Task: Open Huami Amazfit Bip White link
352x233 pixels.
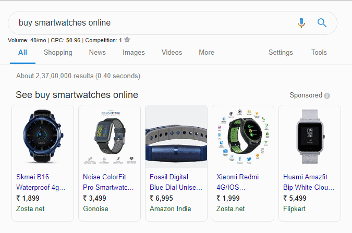Action: point(308,182)
